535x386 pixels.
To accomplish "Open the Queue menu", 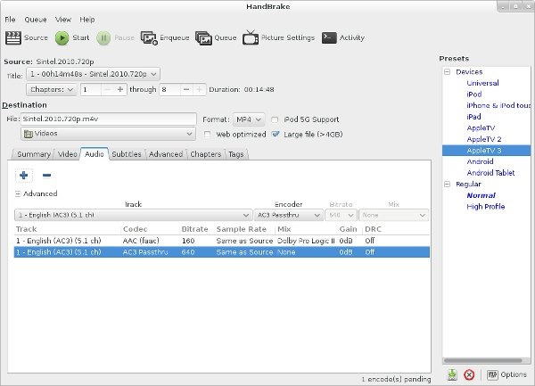I will pos(36,19).
